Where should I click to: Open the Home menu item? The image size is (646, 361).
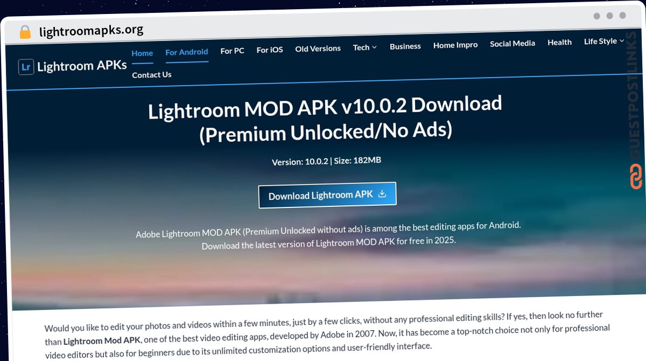point(142,53)
